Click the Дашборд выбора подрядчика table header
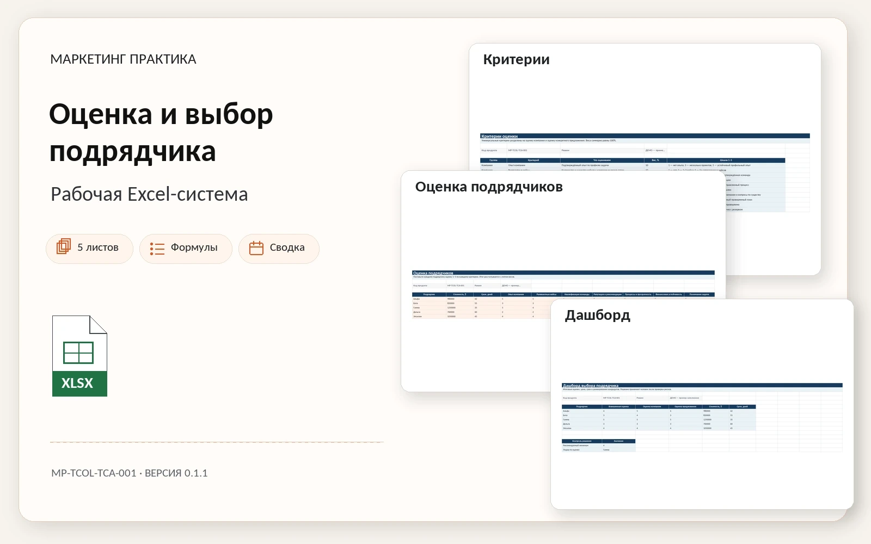The width and height of the screenshot is (871, 544). click(x=702, y=385)
